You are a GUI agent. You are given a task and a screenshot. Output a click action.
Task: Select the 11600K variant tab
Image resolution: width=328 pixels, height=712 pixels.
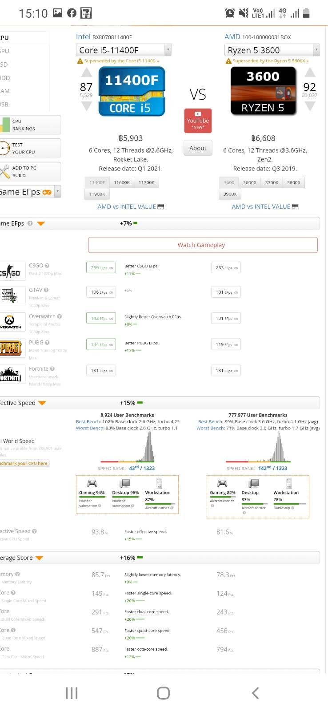tap(122, 182)
